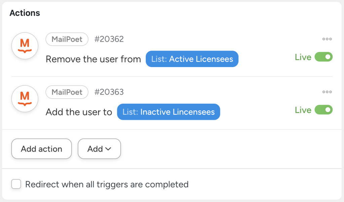Screen dimensions: 344x202
Task: Select the MailPoet badge next to #20363
Action: coord(67,92)
